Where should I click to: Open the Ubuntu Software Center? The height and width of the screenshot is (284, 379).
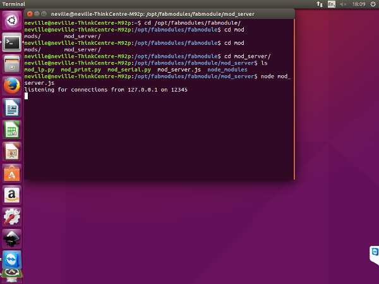pyautogui.click(x=11, y=173)
